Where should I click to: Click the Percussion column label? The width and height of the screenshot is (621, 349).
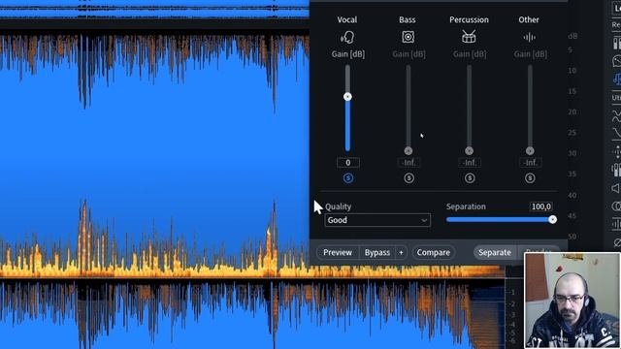469,19
